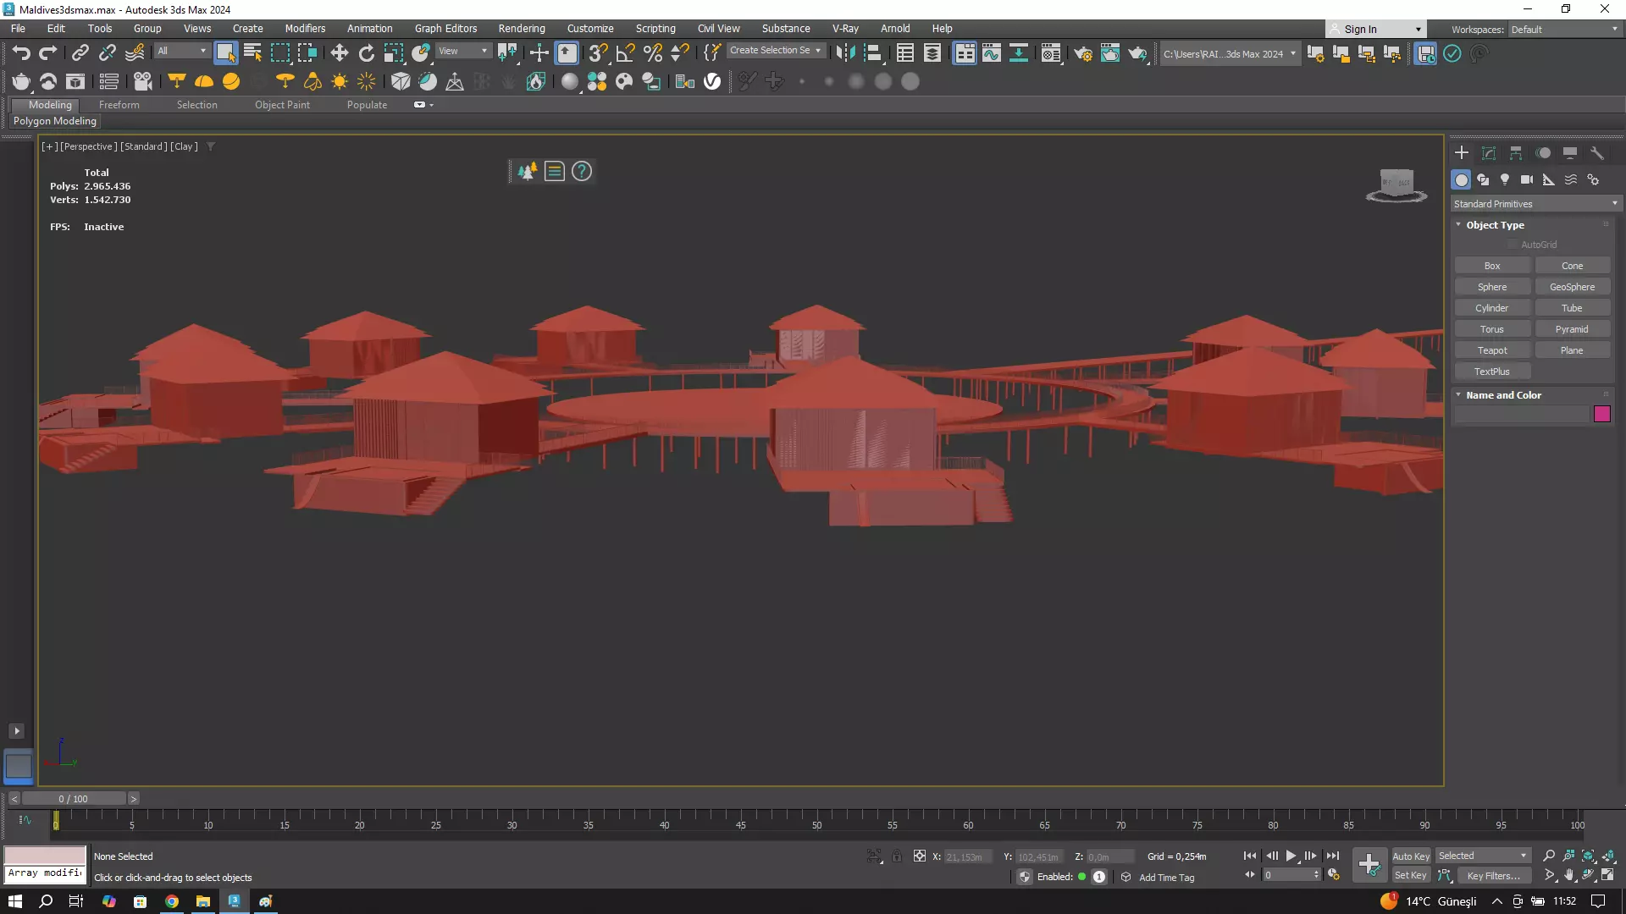This screenshot has height=914, width=1626.
Task: Open the Standard Primitives dropdown
Action: 1534,204
